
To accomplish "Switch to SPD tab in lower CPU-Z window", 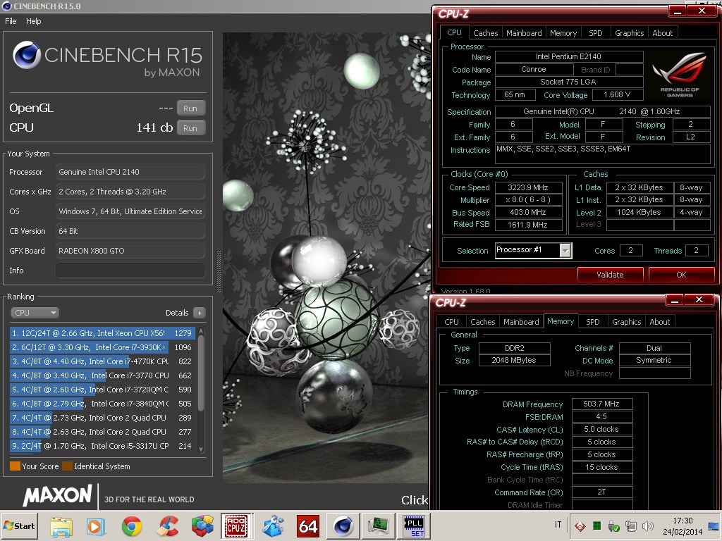I will [592, 322].
